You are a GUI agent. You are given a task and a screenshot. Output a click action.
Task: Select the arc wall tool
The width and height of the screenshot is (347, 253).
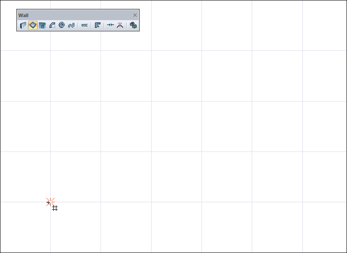click(52, 25)
